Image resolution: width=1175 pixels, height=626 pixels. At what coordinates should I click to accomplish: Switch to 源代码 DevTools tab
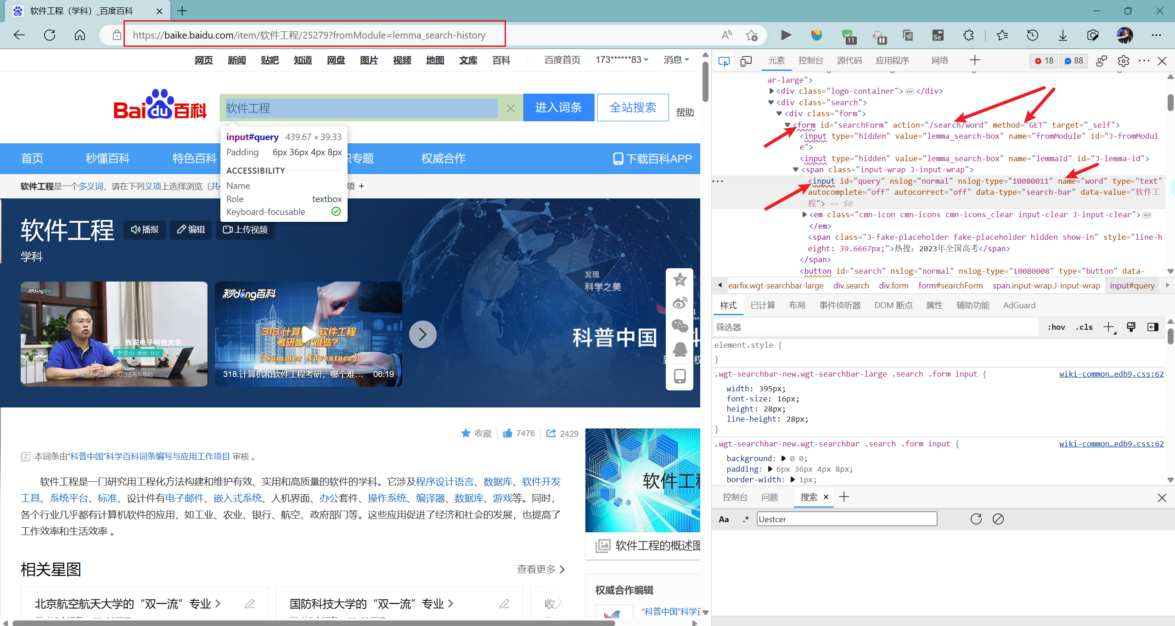tap(849, 61)
